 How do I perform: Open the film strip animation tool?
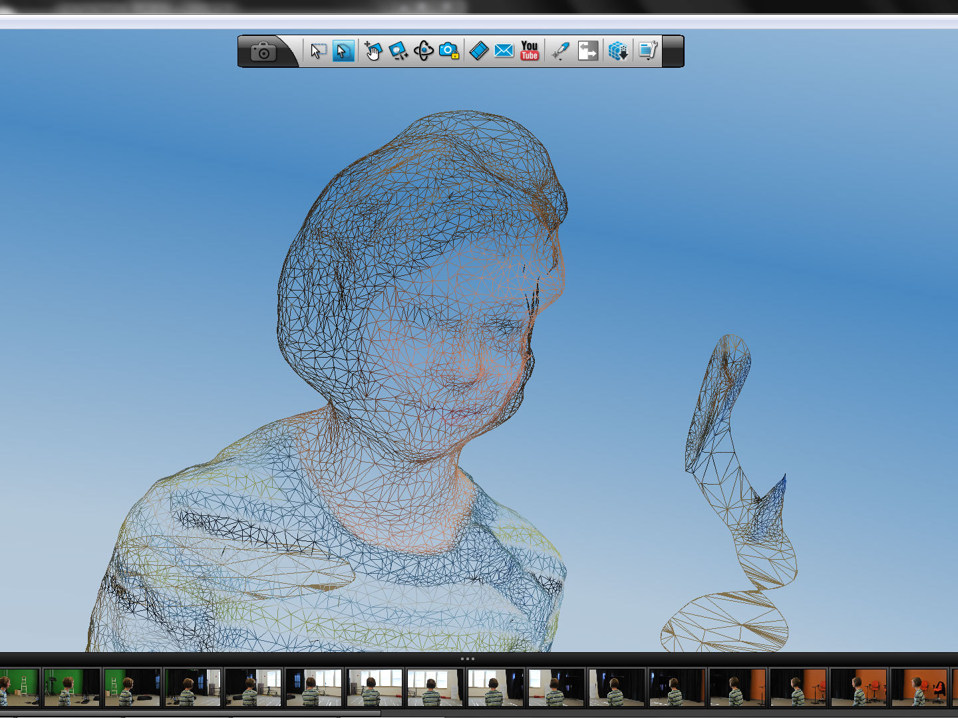(478, 51)
